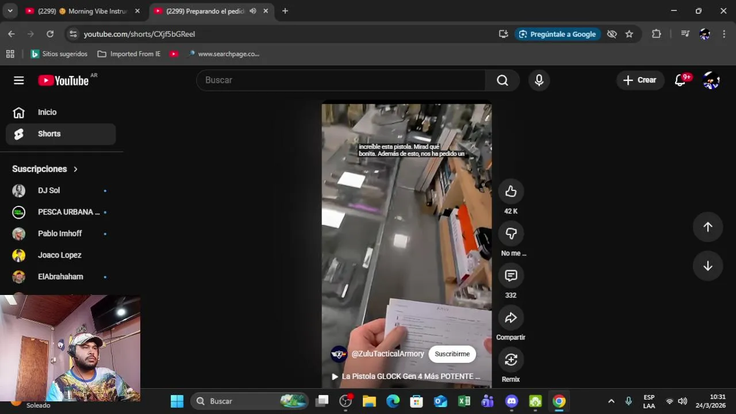This screenshot has height=414, width=736.
Task: Open File Explorer from the taskbar
Action: [369, 401]
